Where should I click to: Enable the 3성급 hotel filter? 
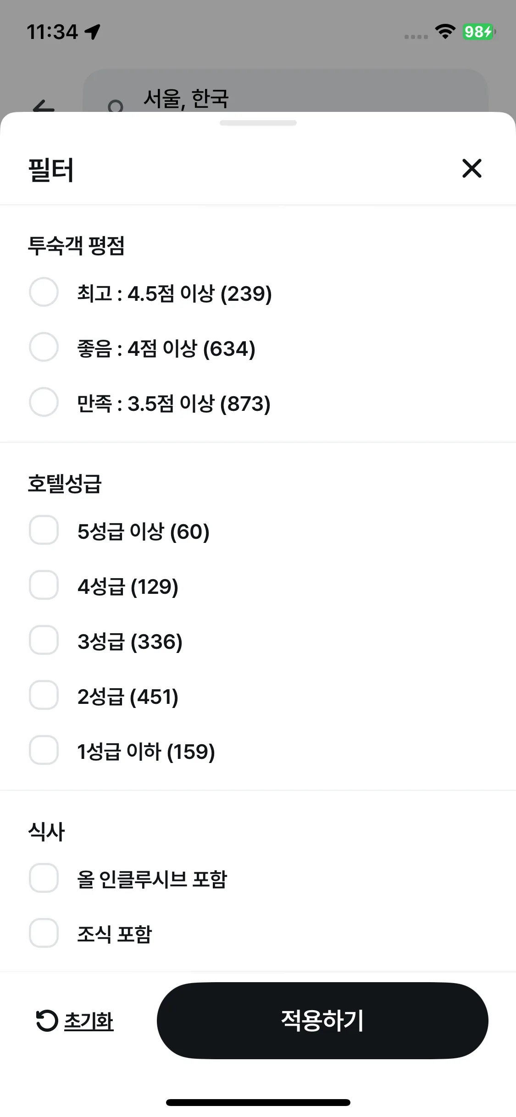[x=44, y=640]
